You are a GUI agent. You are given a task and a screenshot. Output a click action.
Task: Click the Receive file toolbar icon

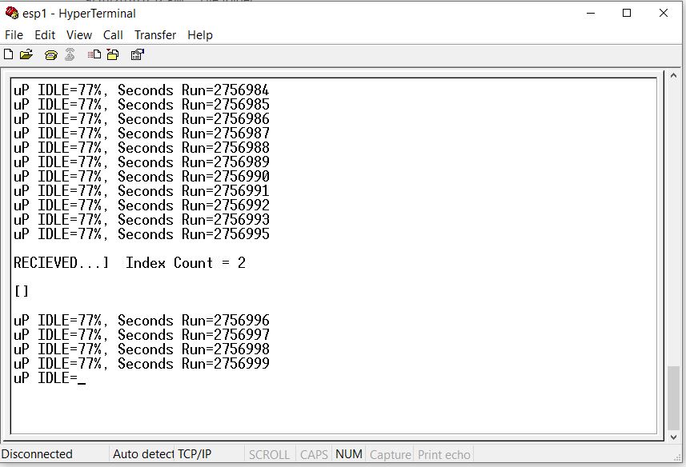coord(113,54)
